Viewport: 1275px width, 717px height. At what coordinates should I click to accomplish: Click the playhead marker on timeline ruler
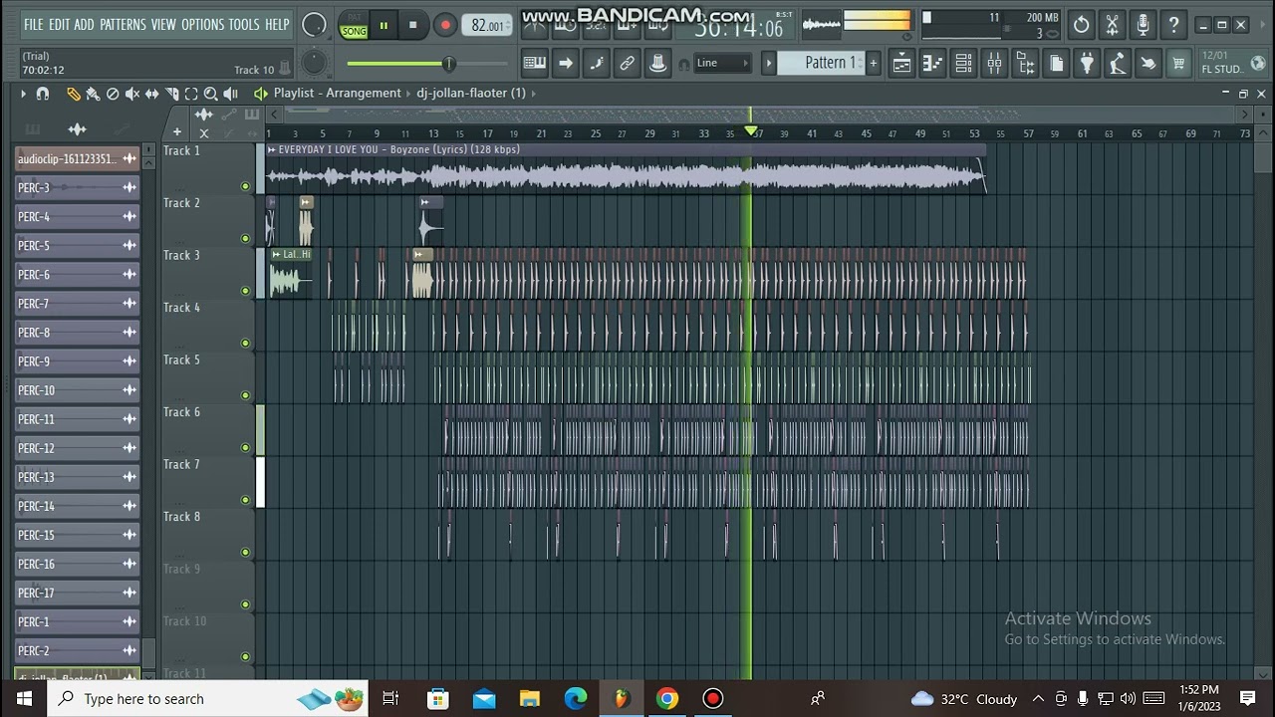[x=751, y=131]
